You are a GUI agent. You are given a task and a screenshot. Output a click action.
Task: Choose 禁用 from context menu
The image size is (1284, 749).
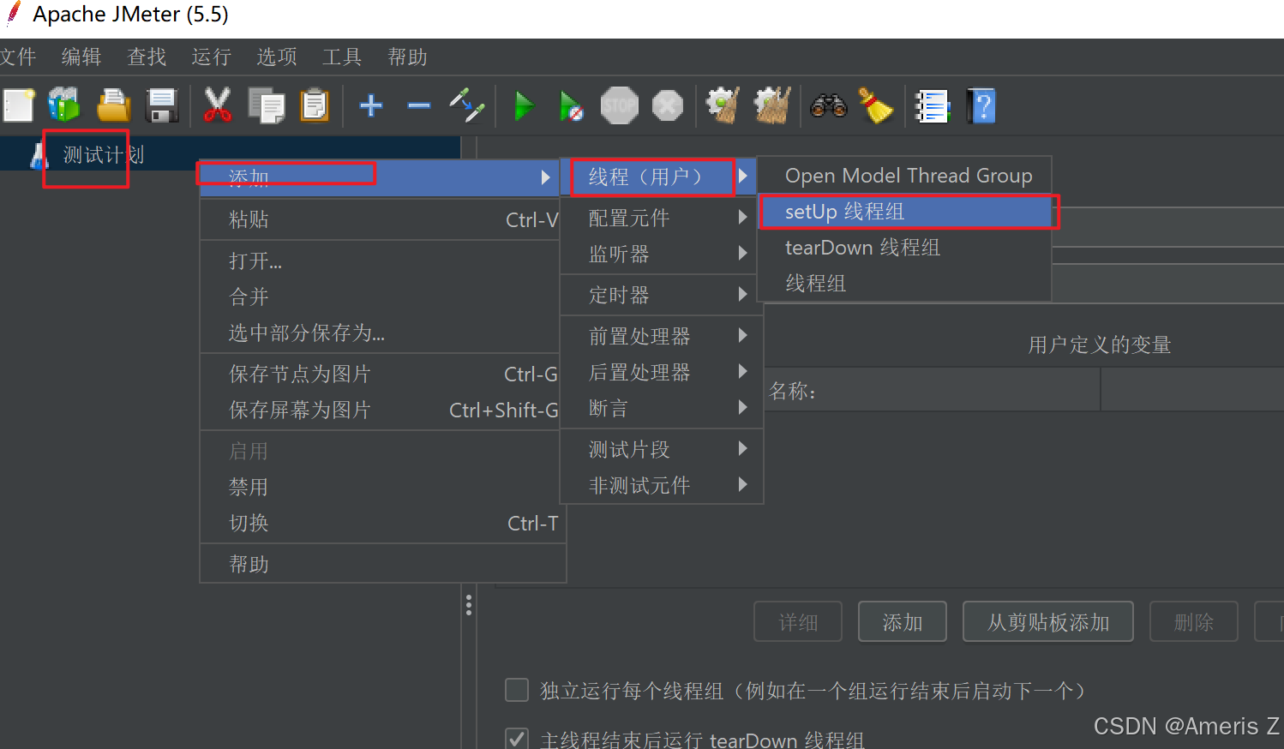point(381,487)
